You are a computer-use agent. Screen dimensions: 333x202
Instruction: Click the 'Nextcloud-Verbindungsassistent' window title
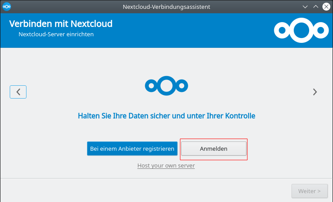coord(166,7)
